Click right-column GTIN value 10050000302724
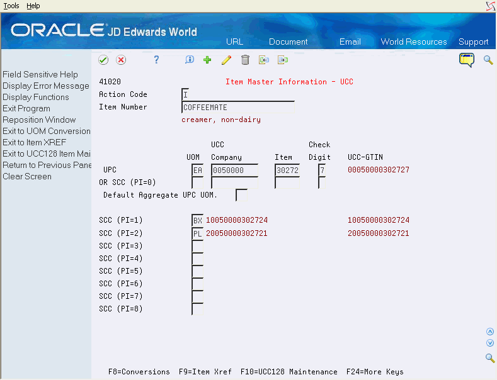This screenshot has height=380, width=497. coord(379,220)
